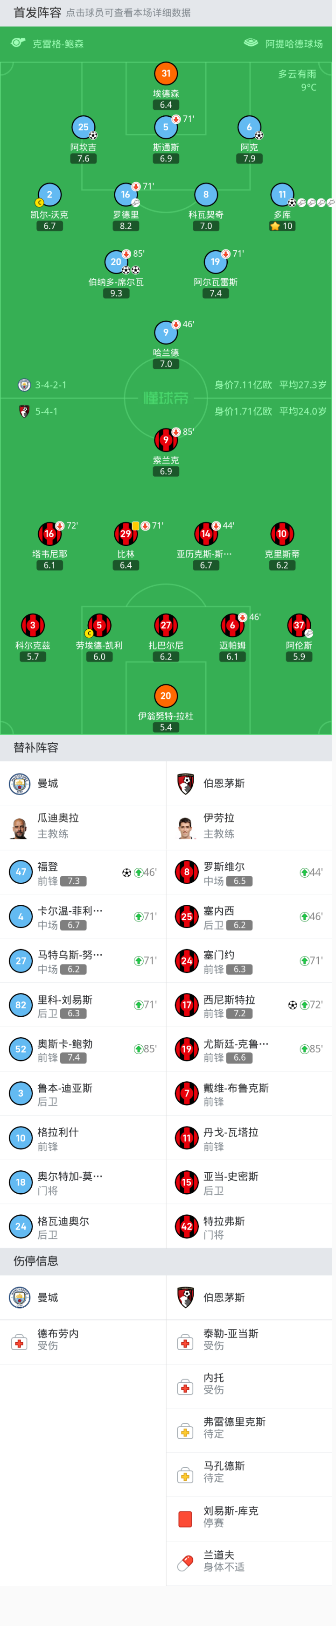Screen dimensions: 336x1626
Task: Select Bournemouth keeper 伊翁努特-拉杜 number 20
Action: (x=166, y=696)
